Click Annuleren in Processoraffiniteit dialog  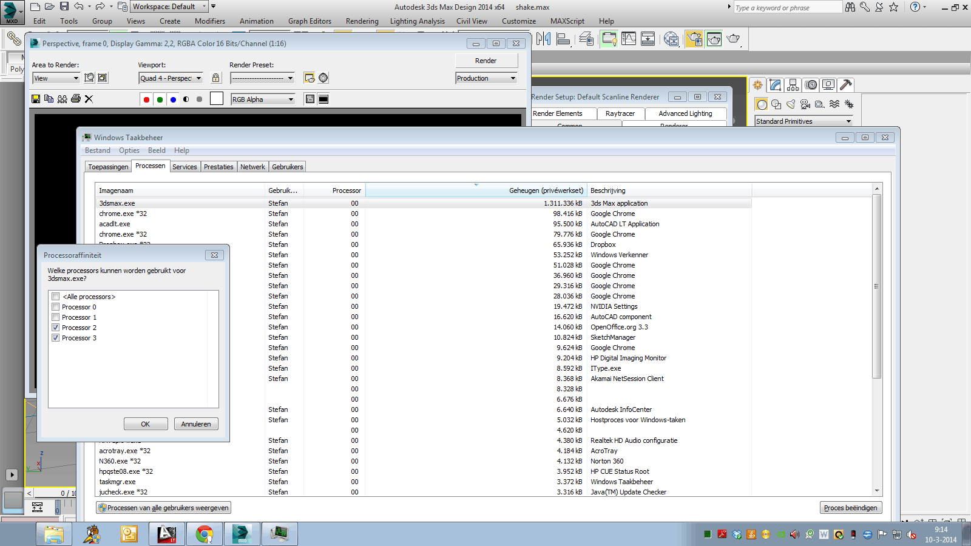(196, 424)
